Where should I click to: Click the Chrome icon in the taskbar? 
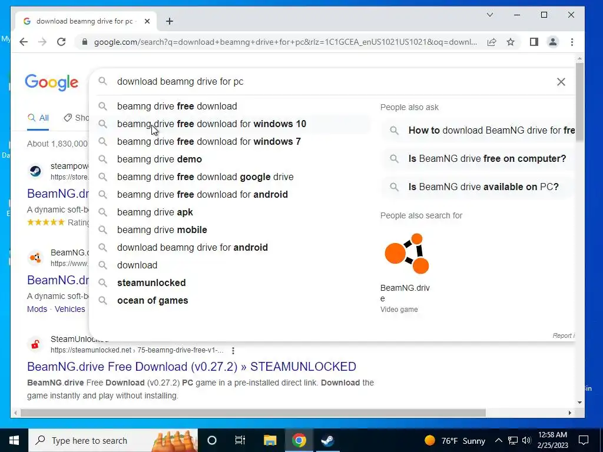pyautogui.click(x=299, y=440)
